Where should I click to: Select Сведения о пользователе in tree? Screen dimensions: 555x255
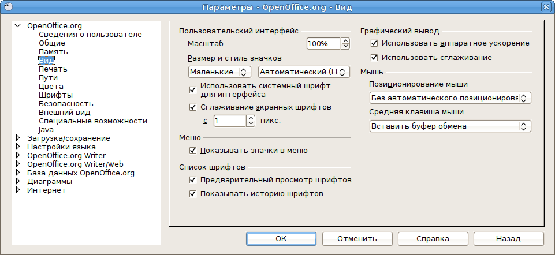[x=90, y=34]
